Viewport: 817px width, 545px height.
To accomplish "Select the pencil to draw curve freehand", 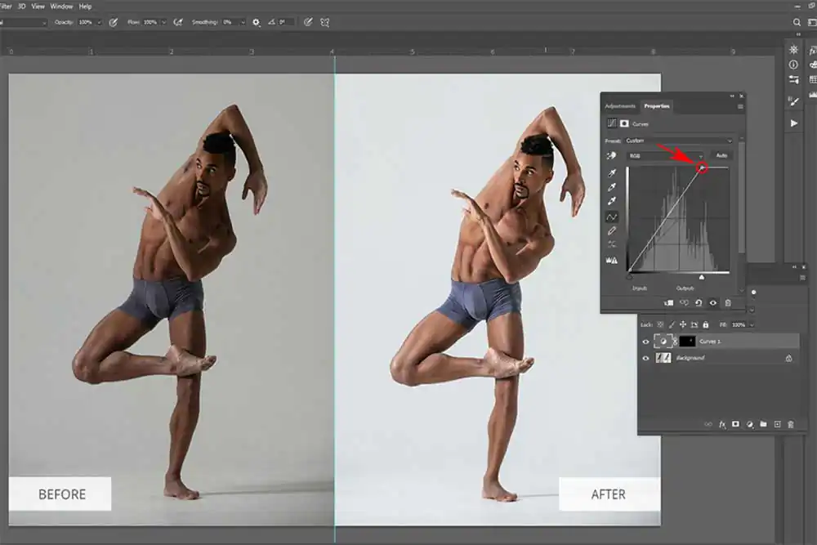I will [611, 230].
